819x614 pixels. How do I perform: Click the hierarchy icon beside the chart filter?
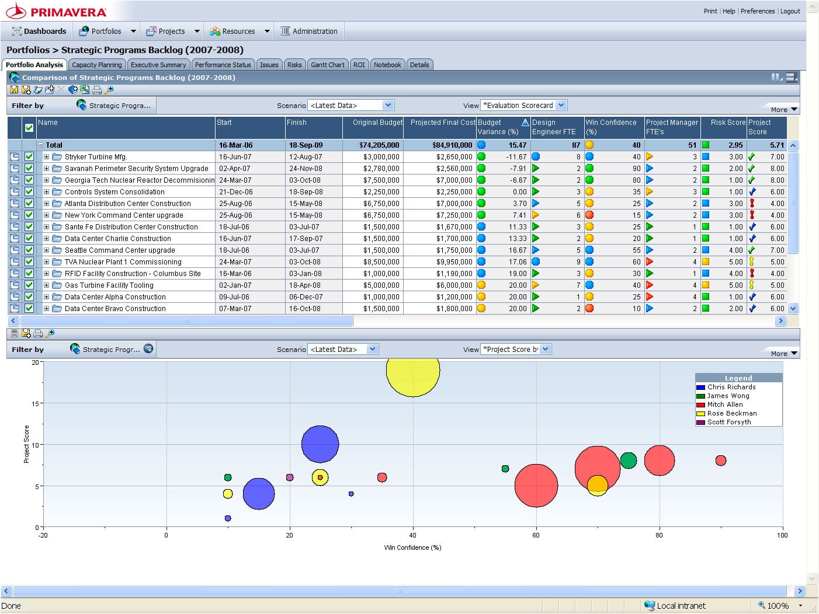[148, 349]
